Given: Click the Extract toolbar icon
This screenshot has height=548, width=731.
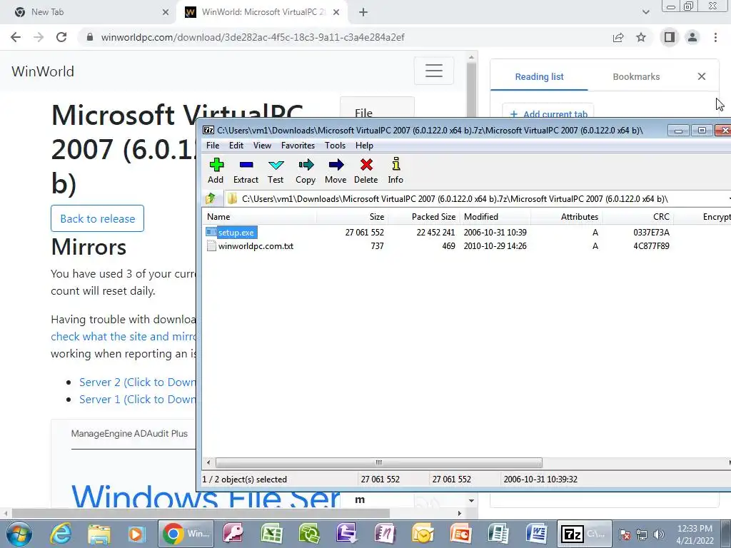Looking at the screenshot, I should 246,171.
